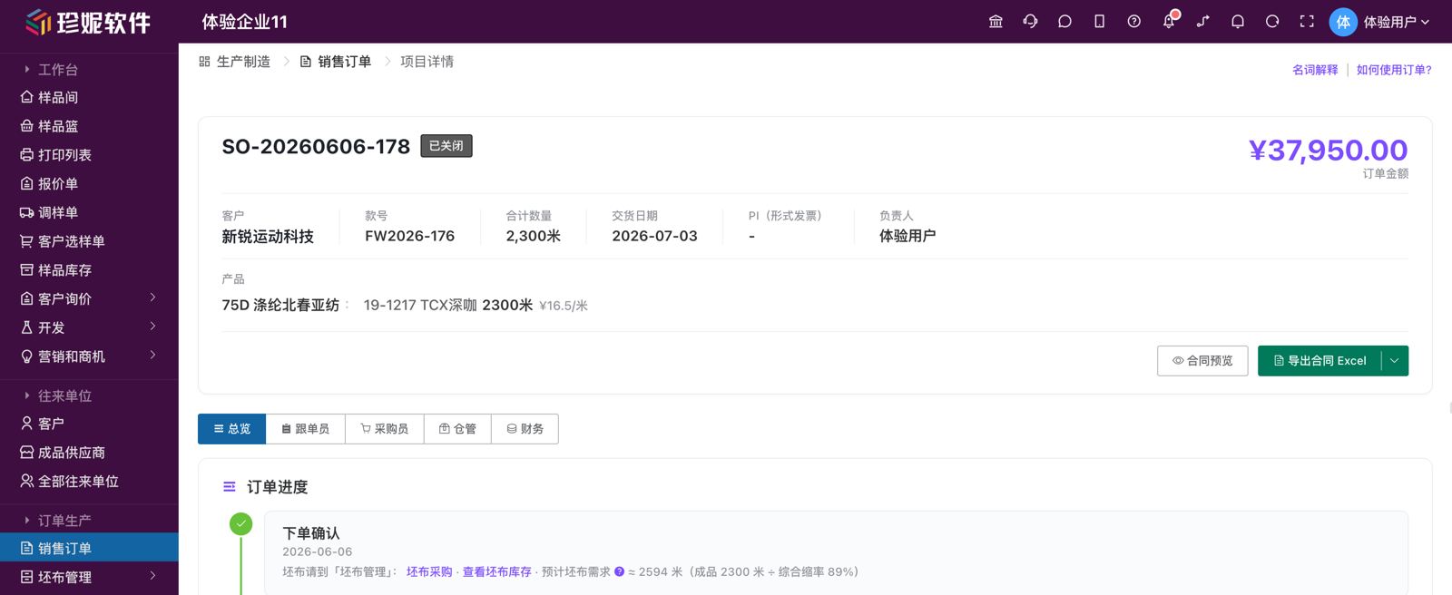
Task: Switch to the 仓管 tab
Action: point(457,429)
